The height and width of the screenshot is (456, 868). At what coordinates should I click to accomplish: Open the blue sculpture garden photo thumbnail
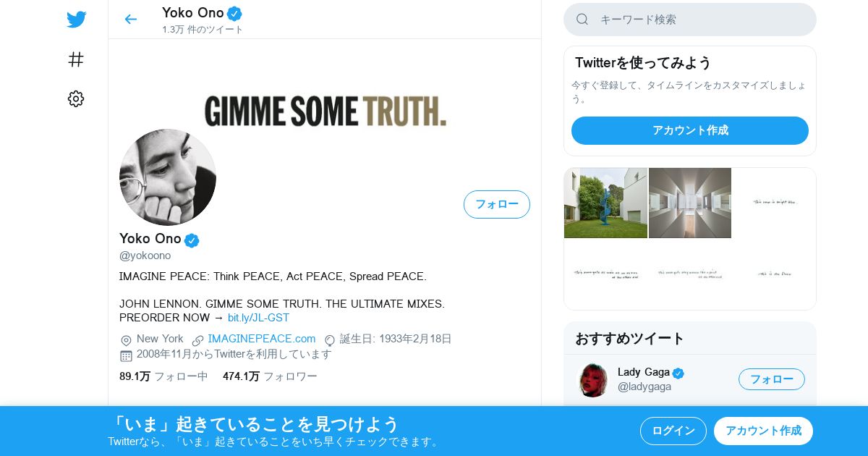pyautogui.click(x=605, y=203)
